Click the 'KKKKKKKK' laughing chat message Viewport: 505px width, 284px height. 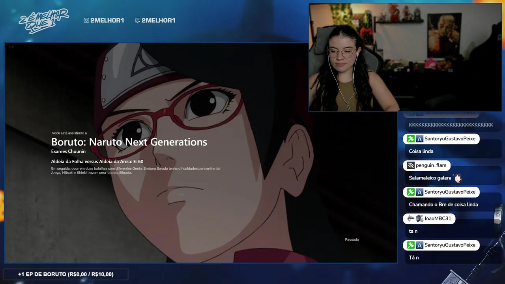coord(451,125)
